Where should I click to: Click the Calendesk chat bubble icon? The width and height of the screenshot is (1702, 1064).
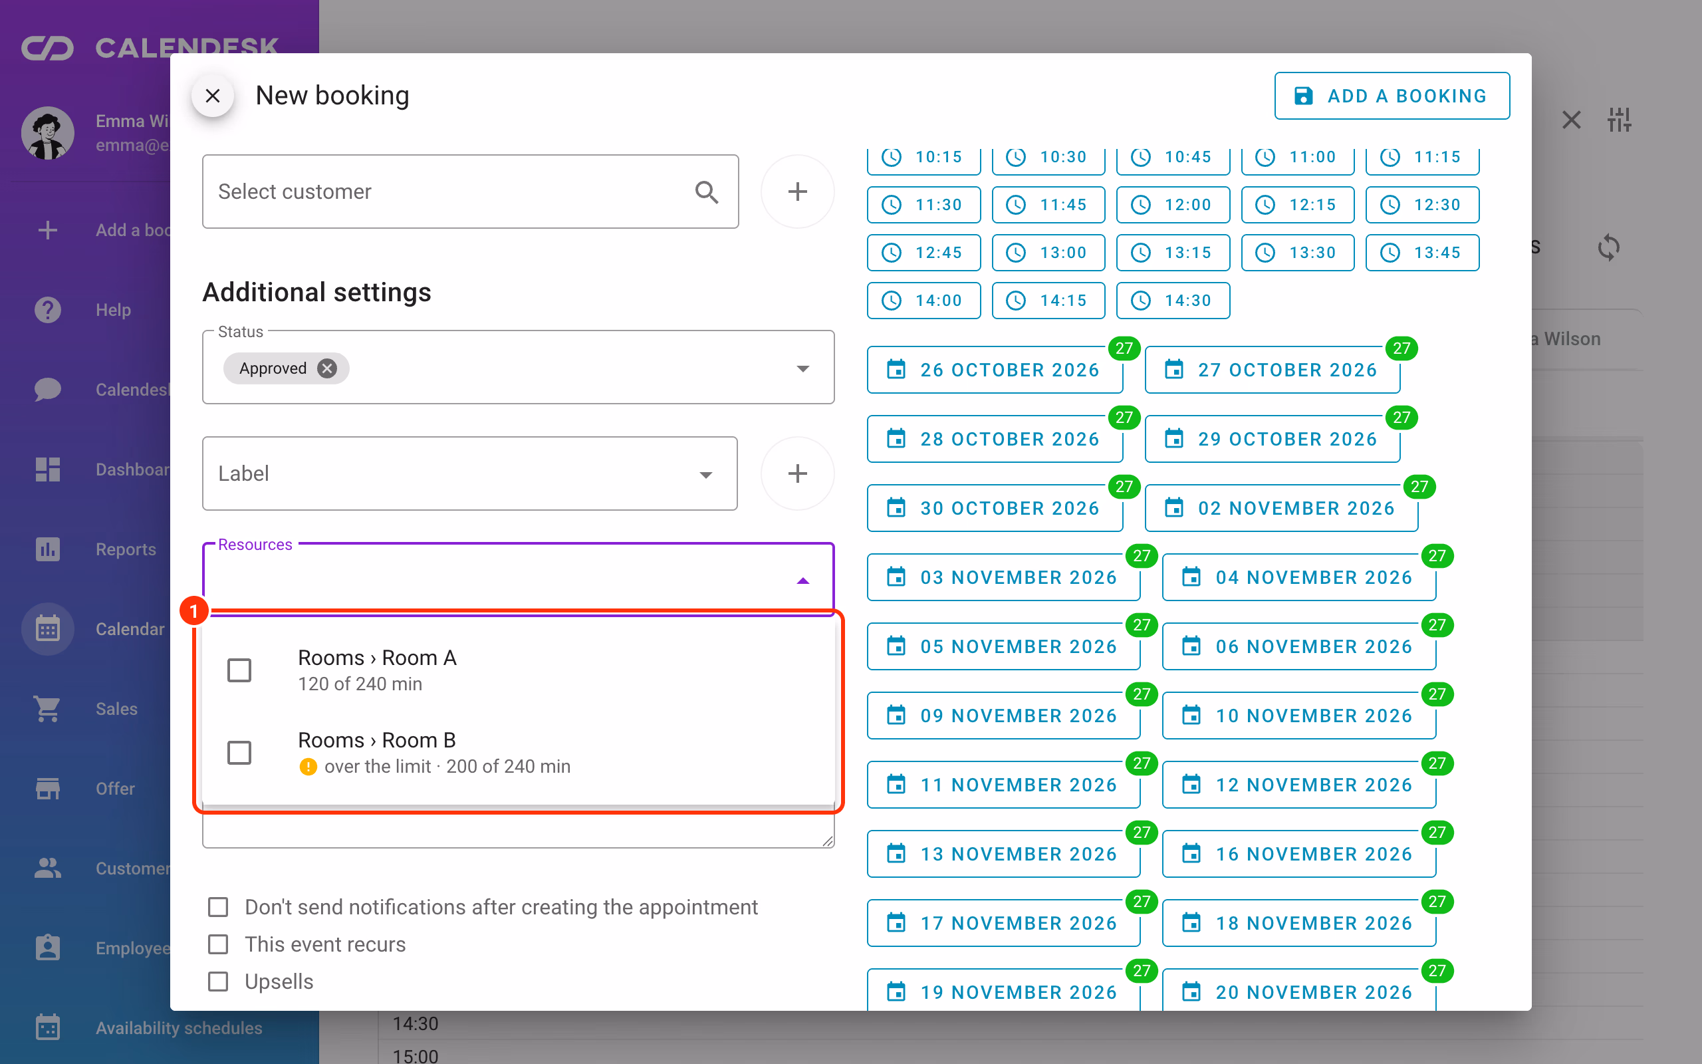[x=48, y=389]
